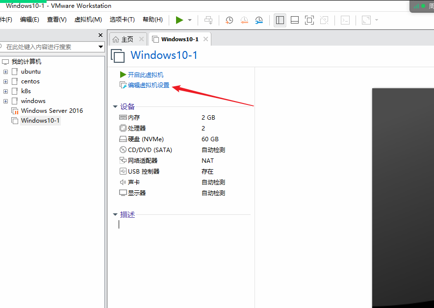This screenshot has width=434, height=308.
Task: Open the stretch display dropdown arrow
Action: [x=377, y=20]
